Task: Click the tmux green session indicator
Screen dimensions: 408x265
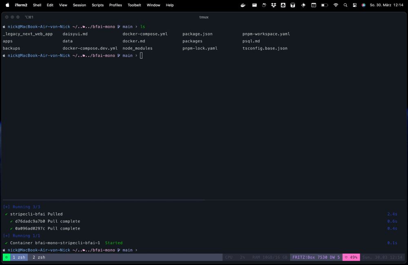Action: (x=7, y=257)
